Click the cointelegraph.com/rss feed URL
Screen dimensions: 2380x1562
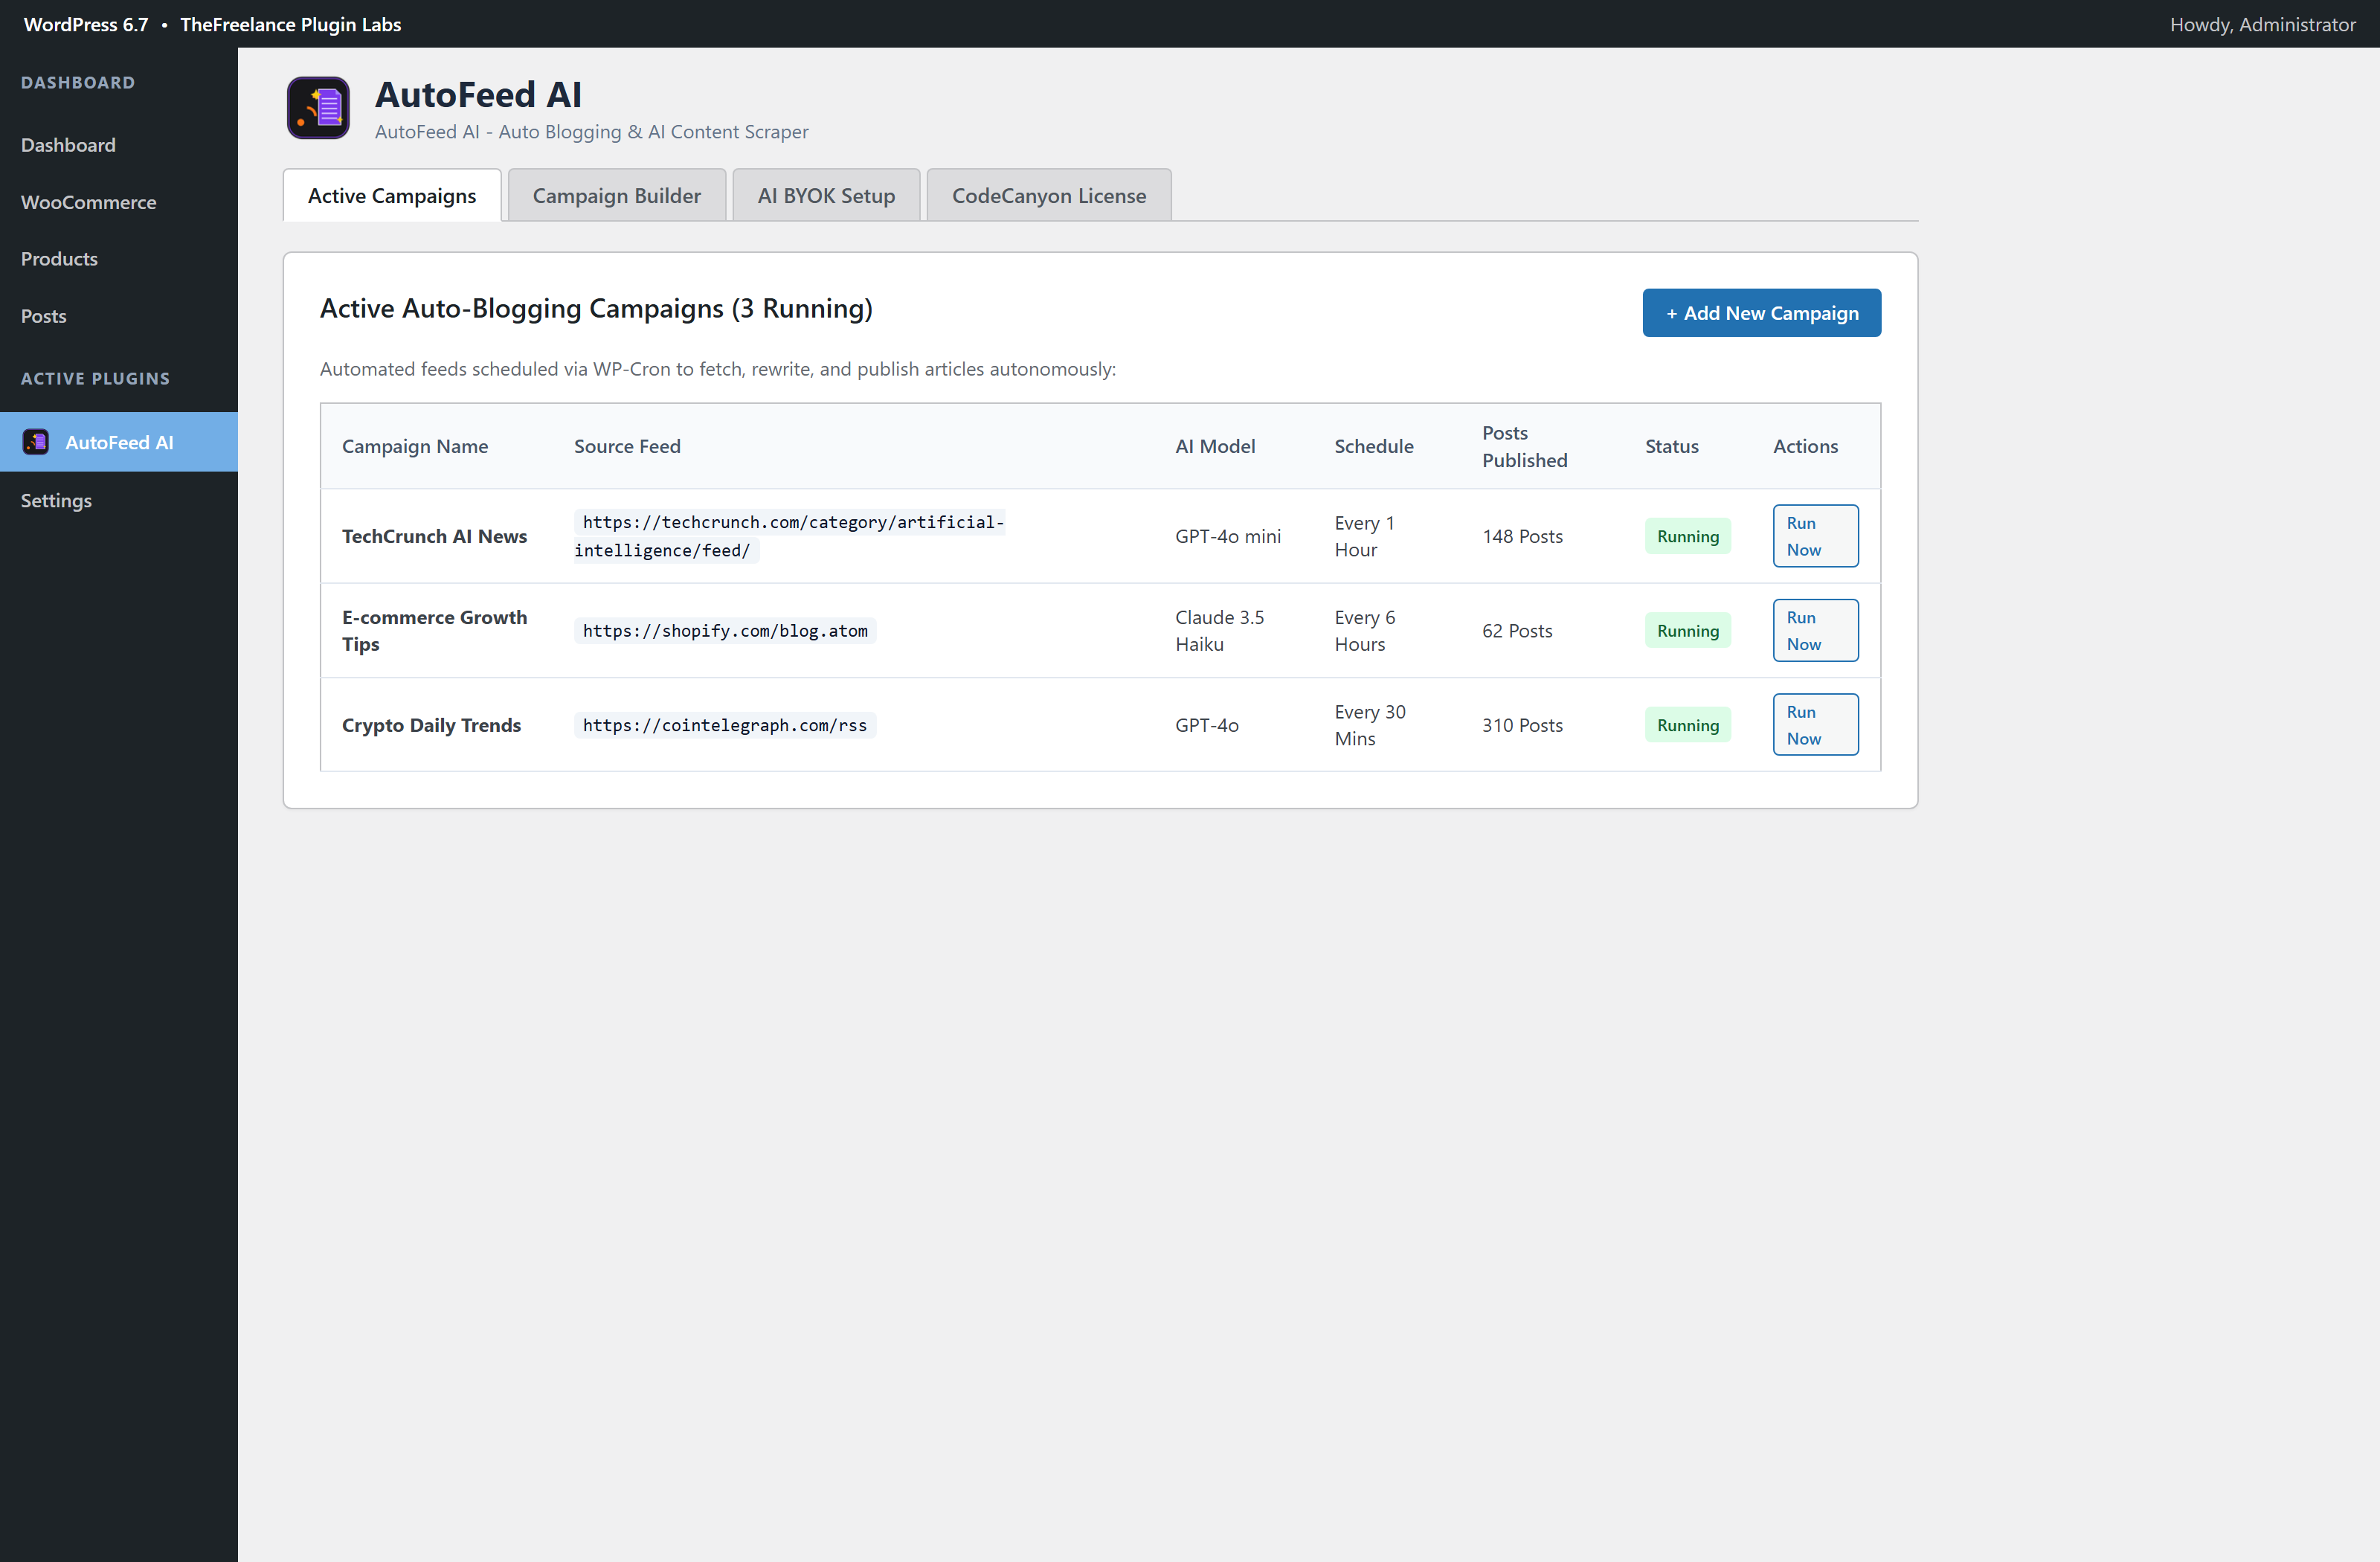pyautogui.click(x=725, y=725)
